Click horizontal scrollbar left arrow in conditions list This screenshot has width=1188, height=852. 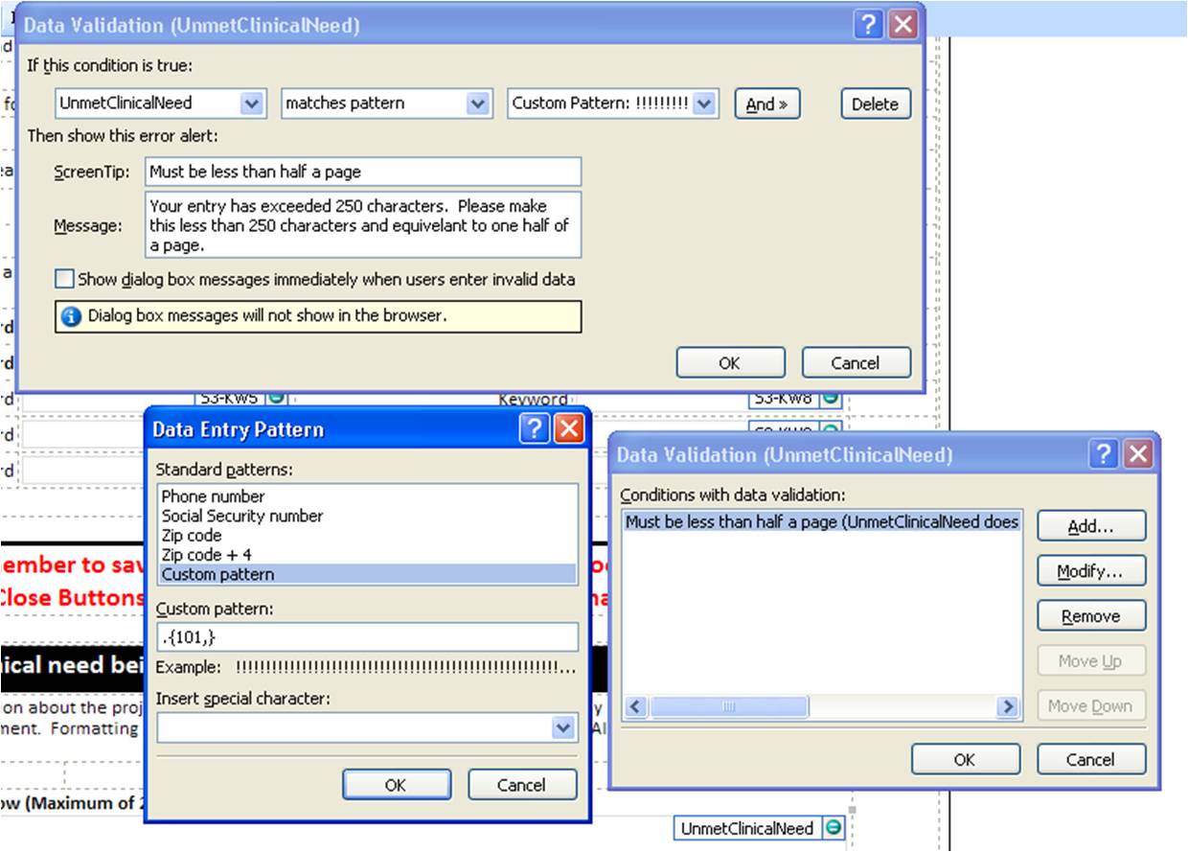pyautogui.click(x=636, y=707)
